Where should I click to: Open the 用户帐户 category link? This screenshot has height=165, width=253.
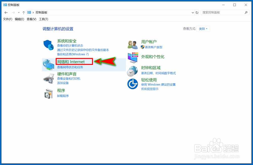pos(149,42)
